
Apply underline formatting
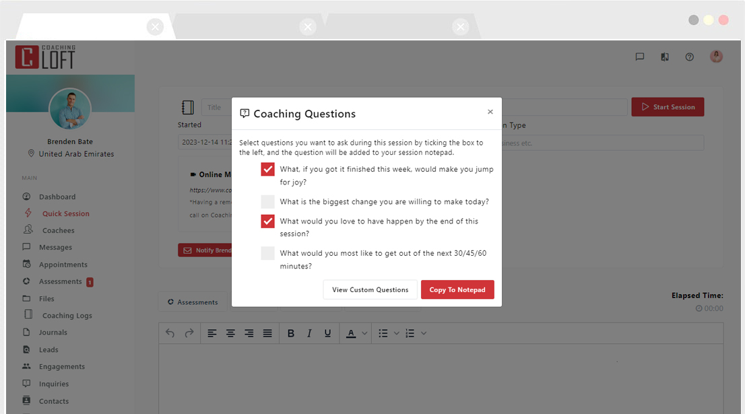click(328, 333)
